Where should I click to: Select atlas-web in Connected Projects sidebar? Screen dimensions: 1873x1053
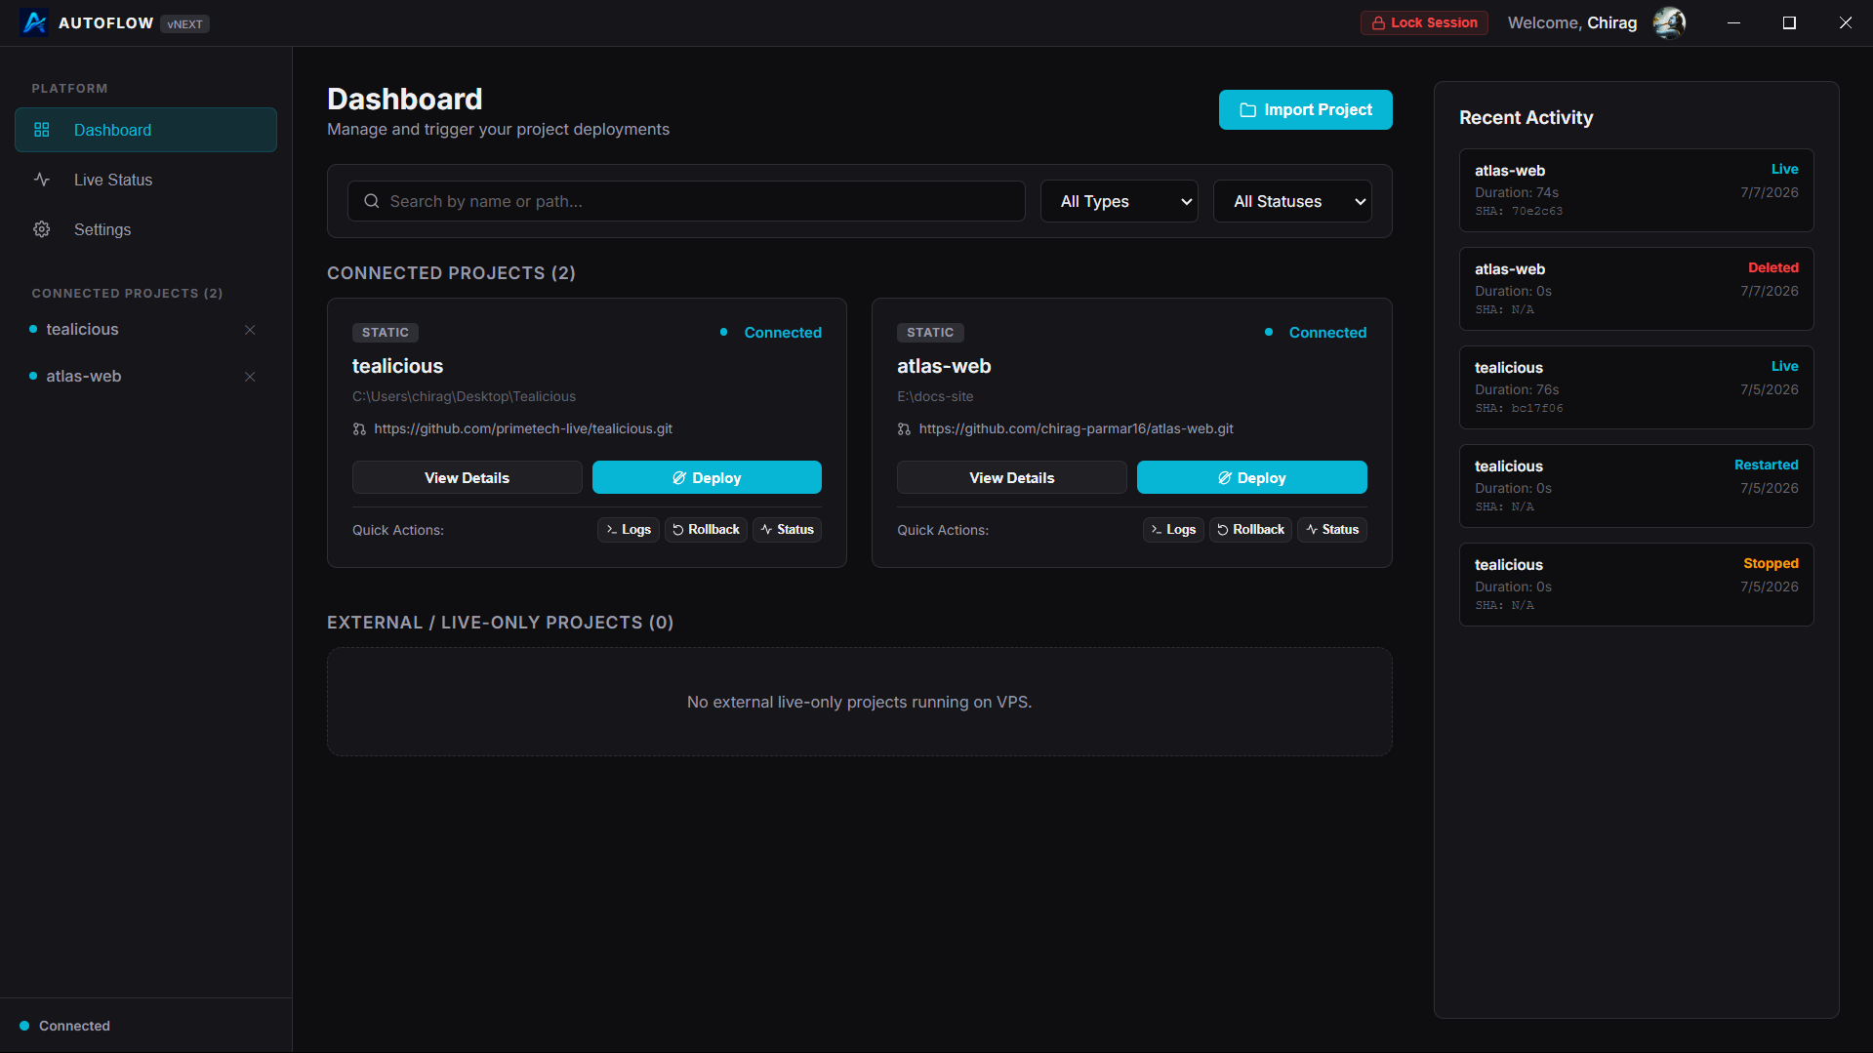pos(84,377)
